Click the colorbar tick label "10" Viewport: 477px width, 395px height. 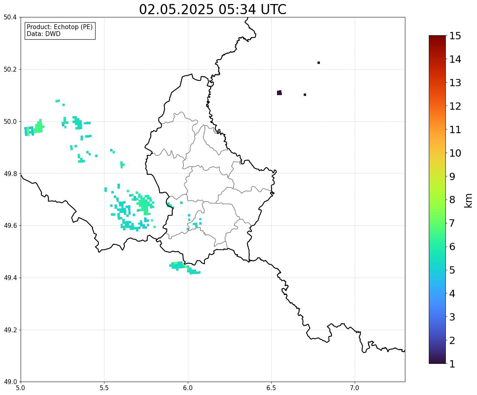pyautogui.click(x=455, y=153)
